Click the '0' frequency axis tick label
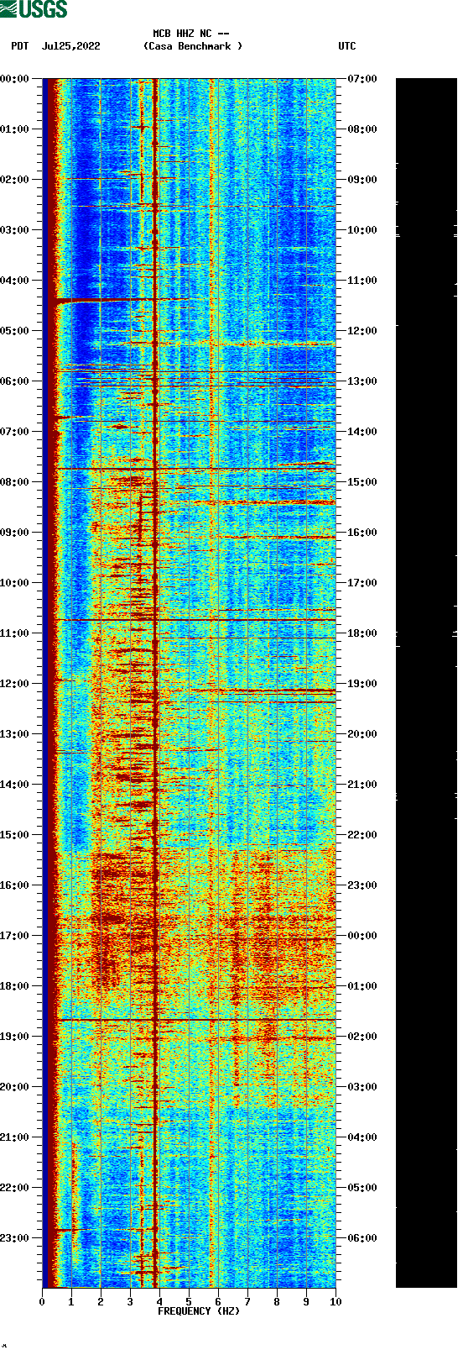This screenshot has height=1355, width=463. [42, 1302]
